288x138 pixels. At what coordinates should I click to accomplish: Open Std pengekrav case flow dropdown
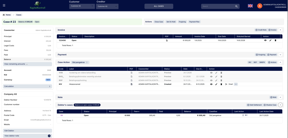[80, 62]
